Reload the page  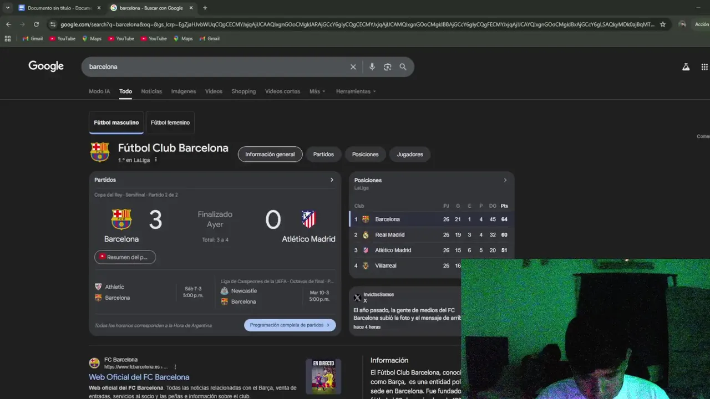[x=36, y=24]
